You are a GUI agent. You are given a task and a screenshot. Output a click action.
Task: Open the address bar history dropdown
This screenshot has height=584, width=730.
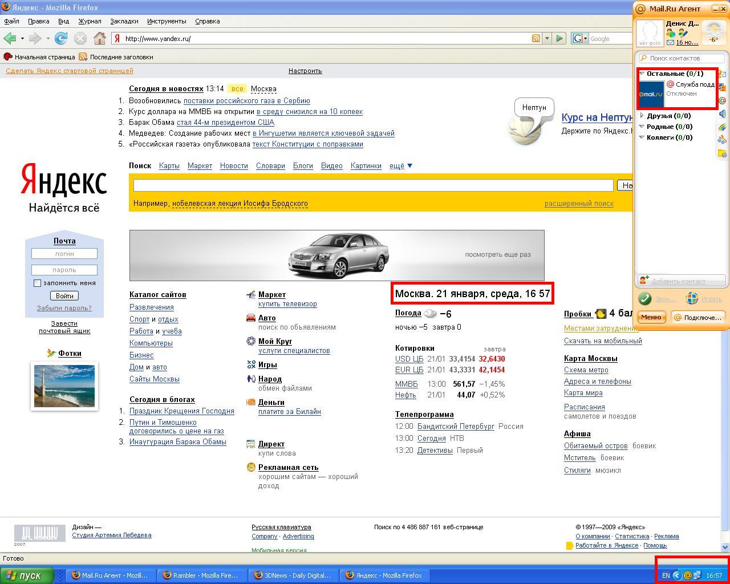(547, 39)
